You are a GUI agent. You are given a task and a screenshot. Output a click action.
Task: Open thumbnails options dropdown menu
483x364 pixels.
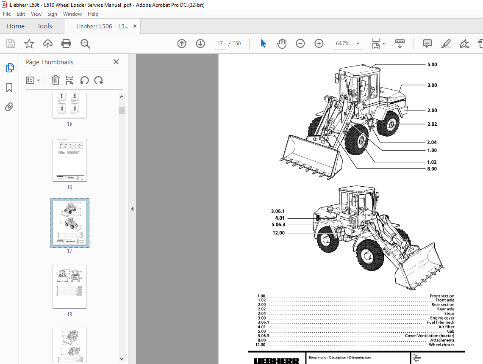pyautogui.click(x=33, y=80)
